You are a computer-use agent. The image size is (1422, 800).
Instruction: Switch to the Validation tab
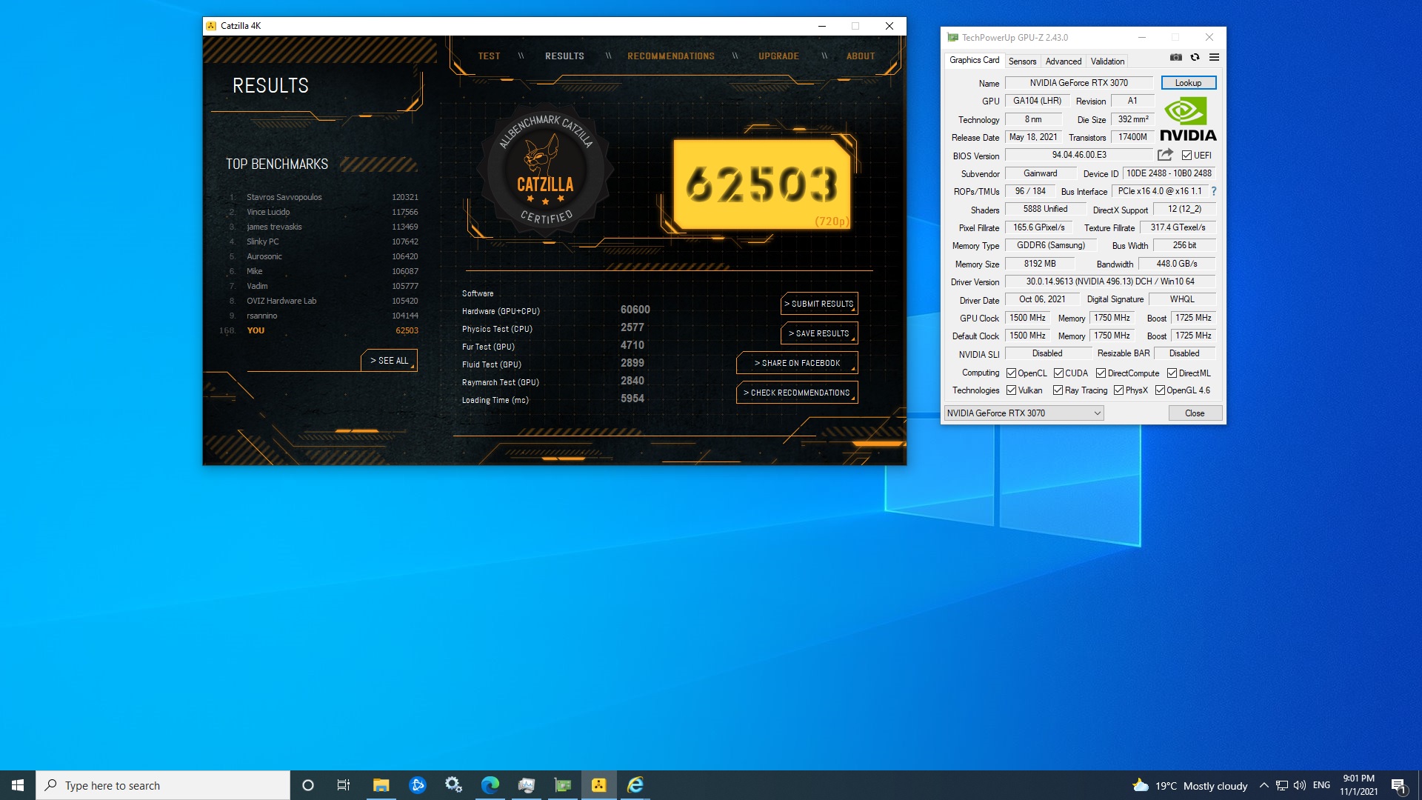coord(1107,61)
